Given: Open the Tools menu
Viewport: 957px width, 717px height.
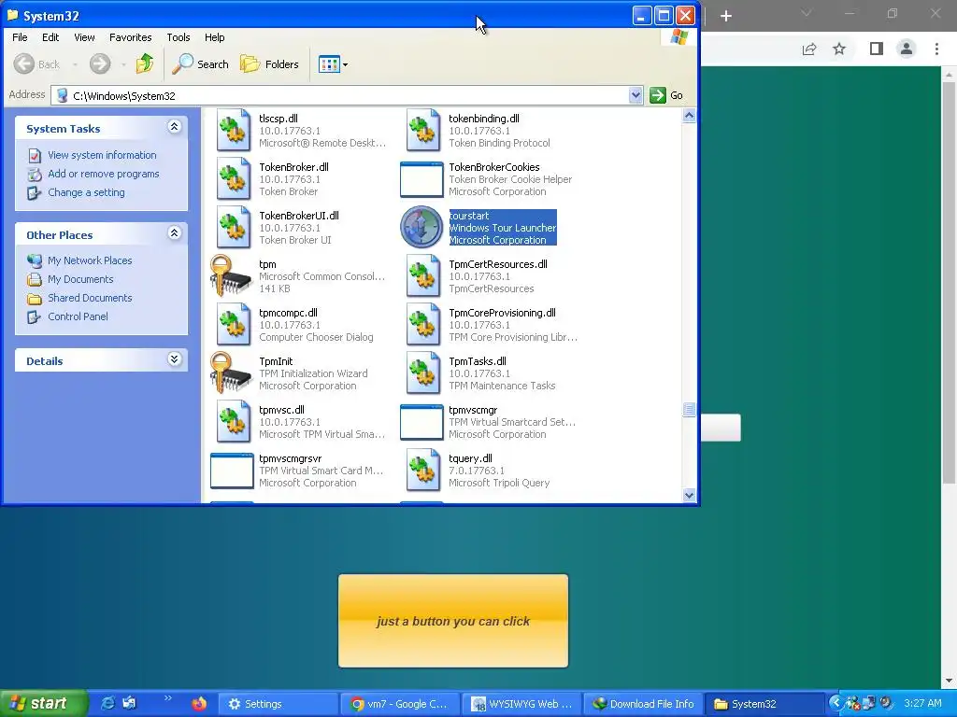Looking at the screenshot, I should point(179,37).
